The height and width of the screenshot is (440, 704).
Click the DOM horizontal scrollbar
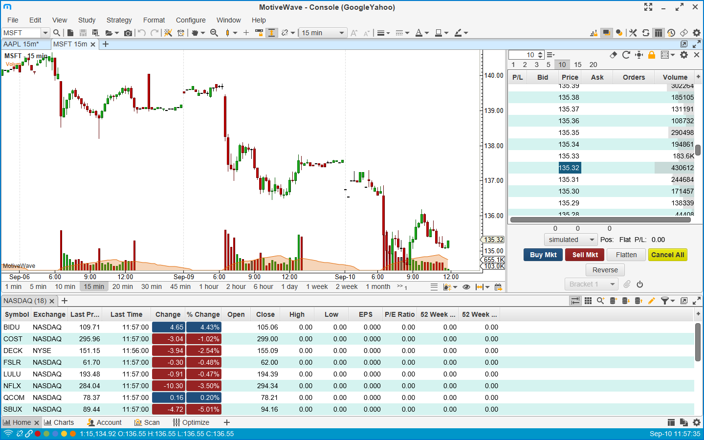[x=600, y=220]
